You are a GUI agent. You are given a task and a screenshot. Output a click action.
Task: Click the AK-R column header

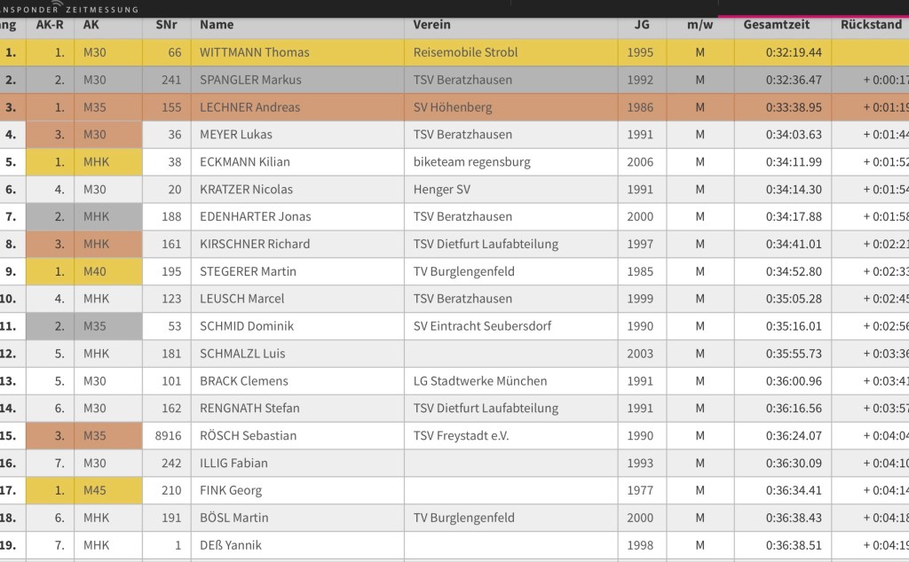pos(50,25)
